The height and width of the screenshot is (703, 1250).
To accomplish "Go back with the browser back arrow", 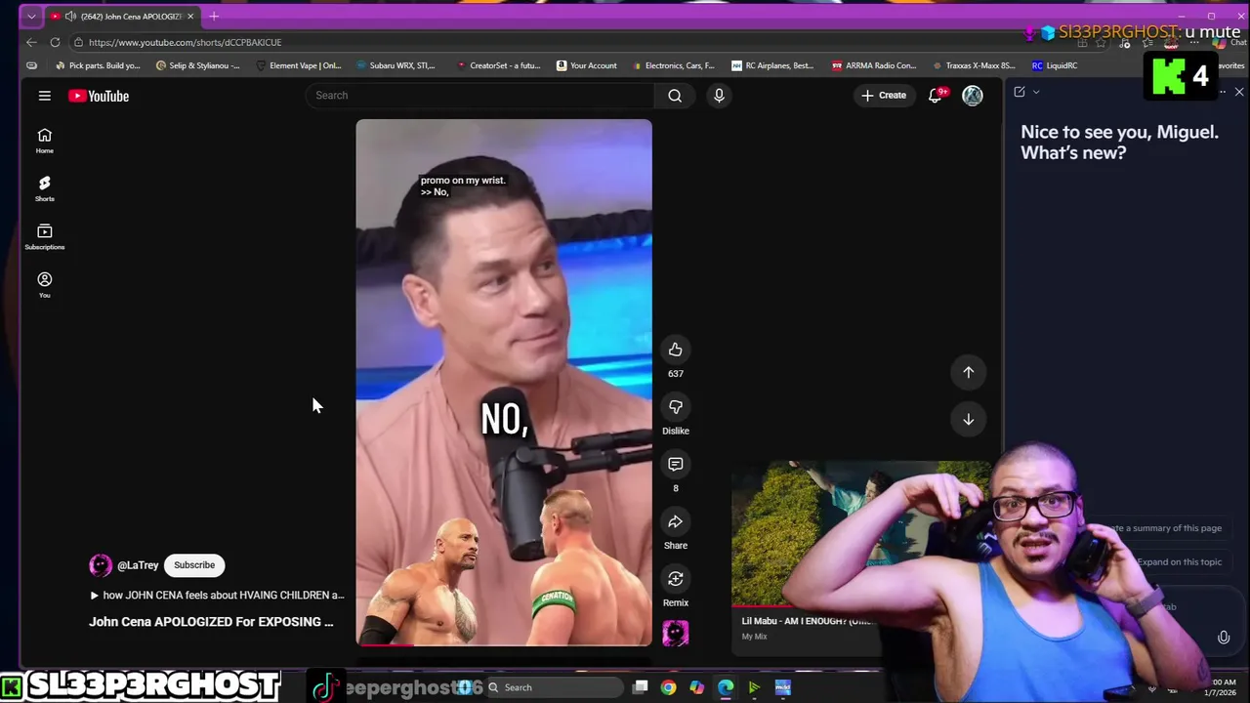I will click(31, 42).
